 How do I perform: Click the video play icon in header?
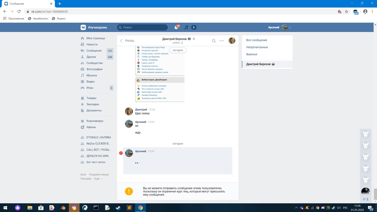194,27
